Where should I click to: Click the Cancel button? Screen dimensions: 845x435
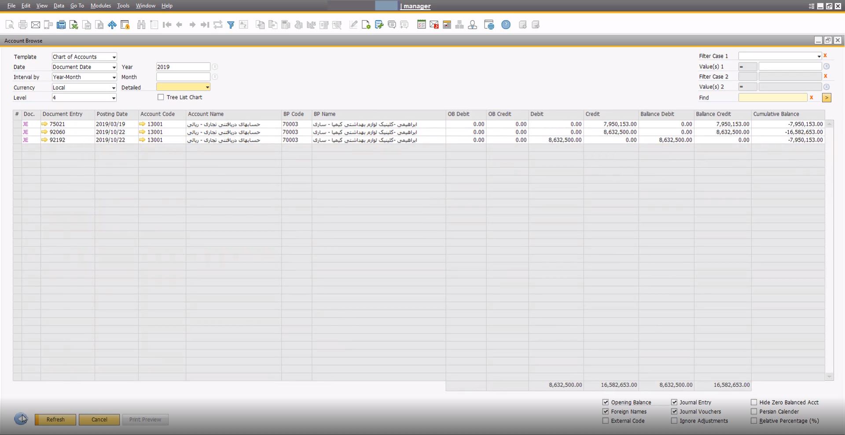tap(99, 420)
